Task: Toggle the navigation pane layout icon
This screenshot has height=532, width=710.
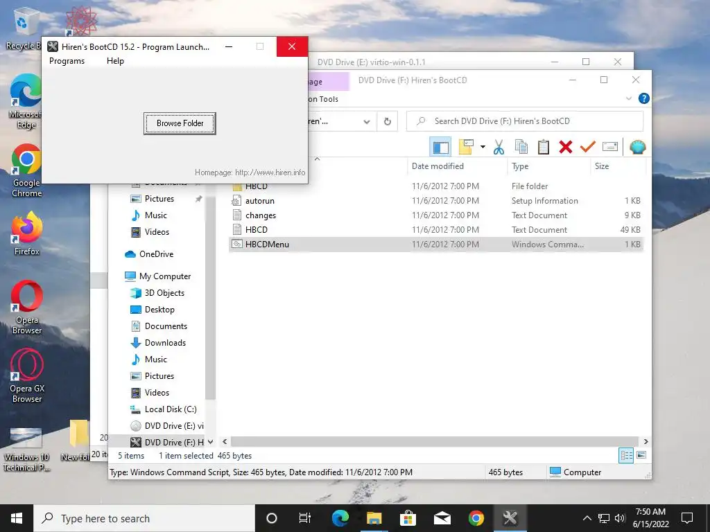Action: (440, 147)
